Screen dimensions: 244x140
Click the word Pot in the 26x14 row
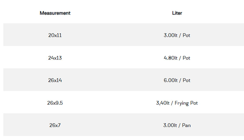point(186,80)
